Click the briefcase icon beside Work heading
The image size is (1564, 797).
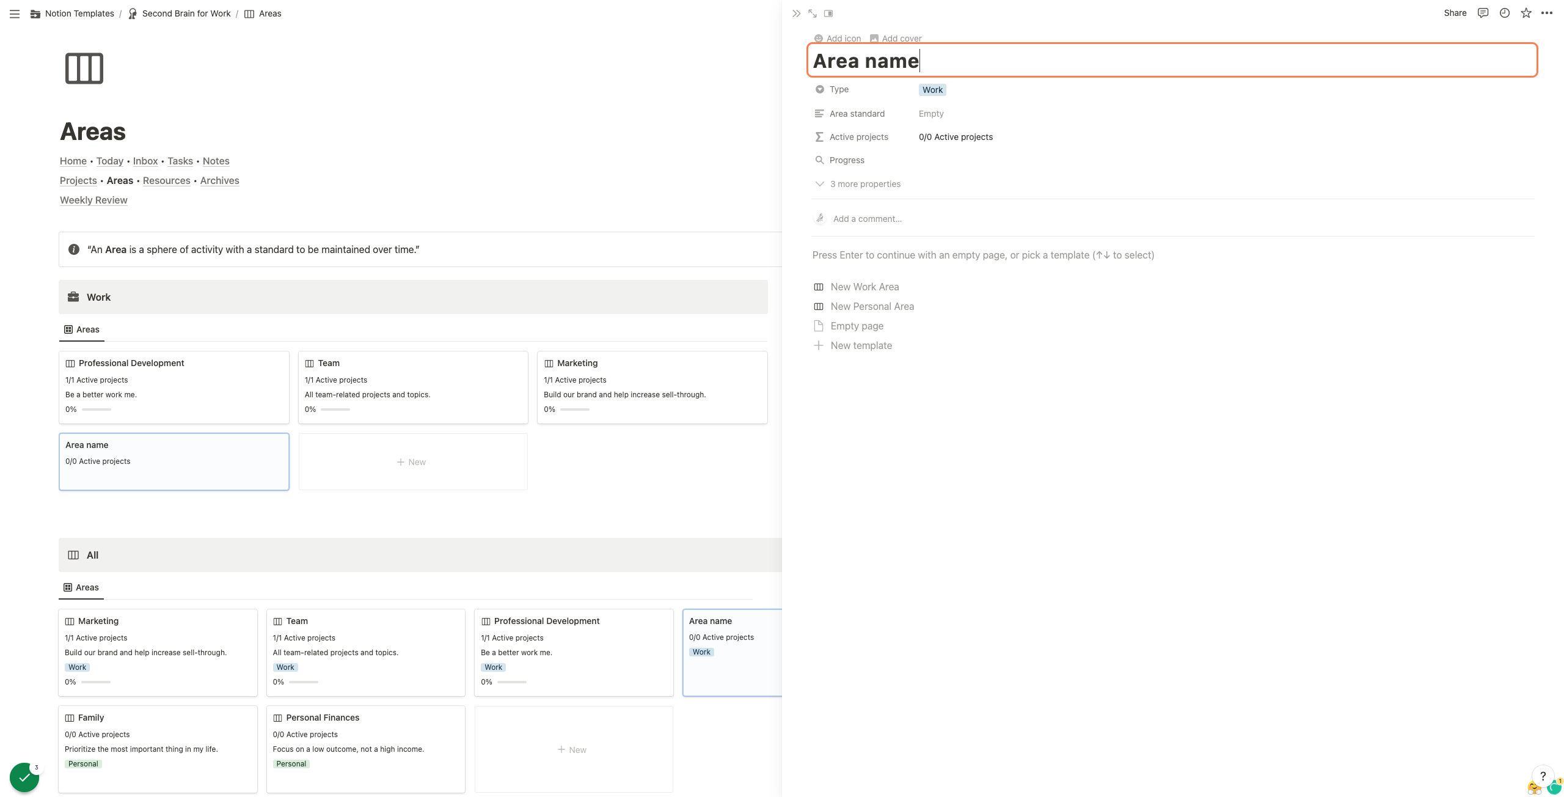[73, 297]
